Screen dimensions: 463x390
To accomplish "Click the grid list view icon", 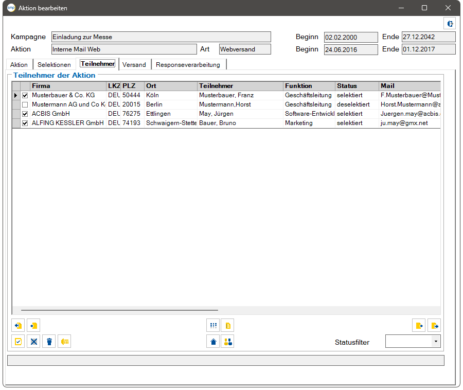I will coord(213,326).
